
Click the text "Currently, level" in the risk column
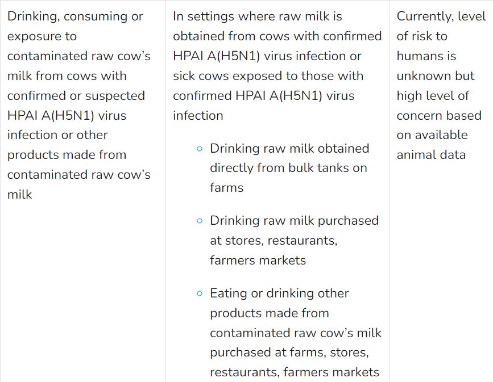point(441,16)
